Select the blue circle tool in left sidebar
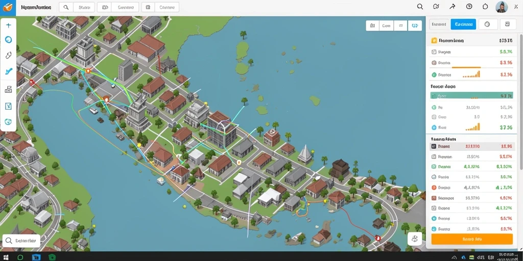The height and width of the screenshot is (261, 523). [x=9, y=40]
